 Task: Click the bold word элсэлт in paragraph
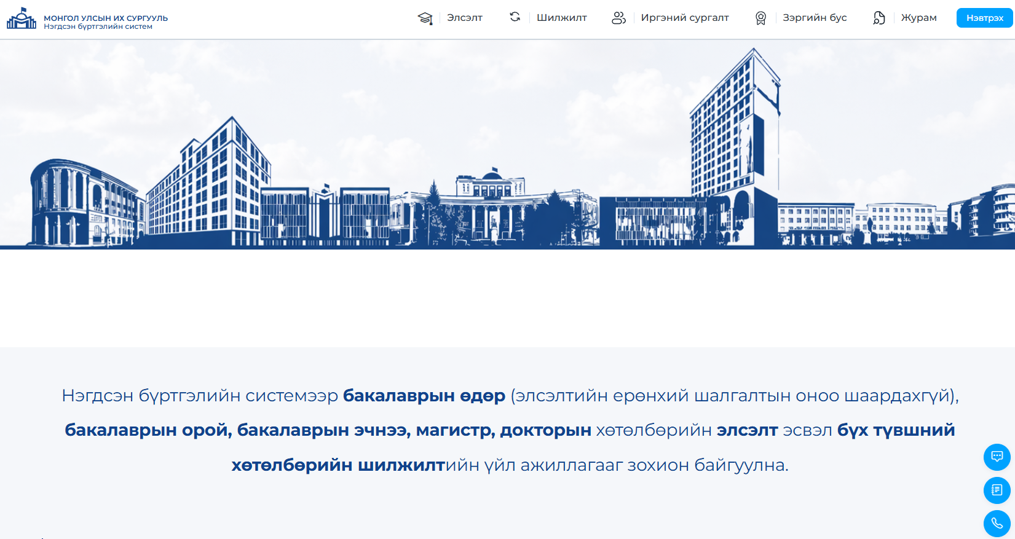(x=748, y=430)
